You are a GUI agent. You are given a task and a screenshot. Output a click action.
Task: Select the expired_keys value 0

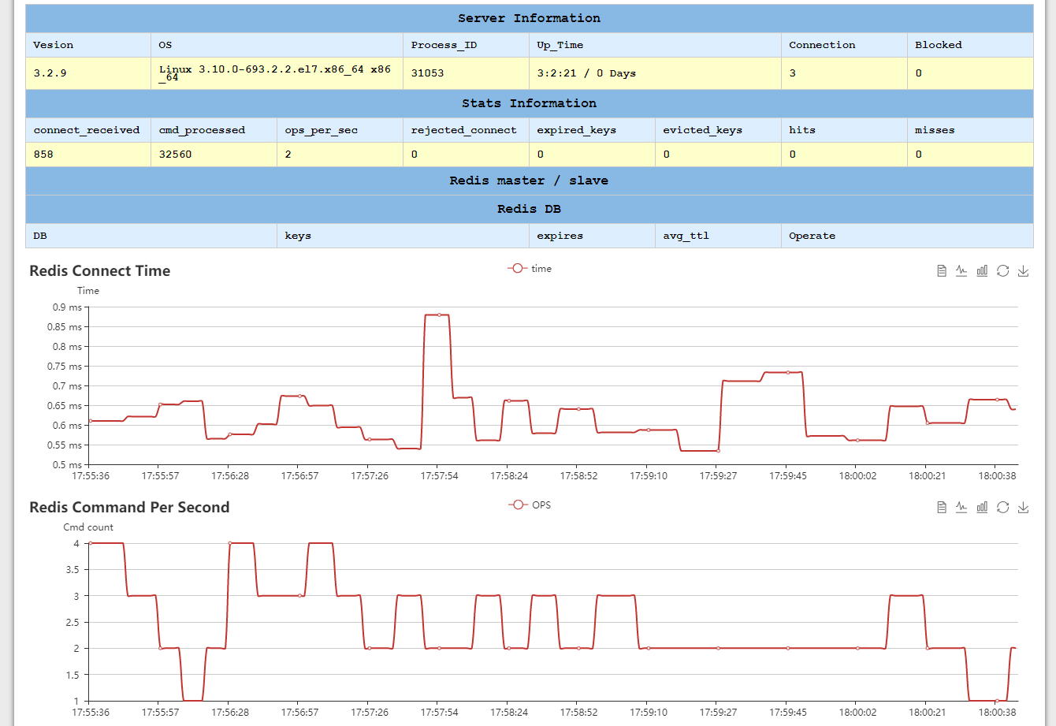tap(592, 155)
